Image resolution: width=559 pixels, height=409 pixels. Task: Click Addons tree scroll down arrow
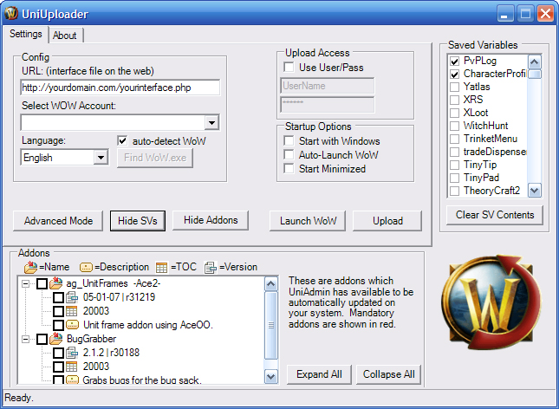pos(271,377)
